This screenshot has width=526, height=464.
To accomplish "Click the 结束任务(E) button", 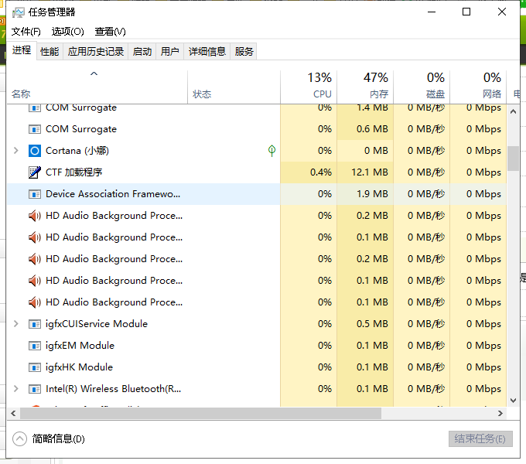I will [480, 438].
